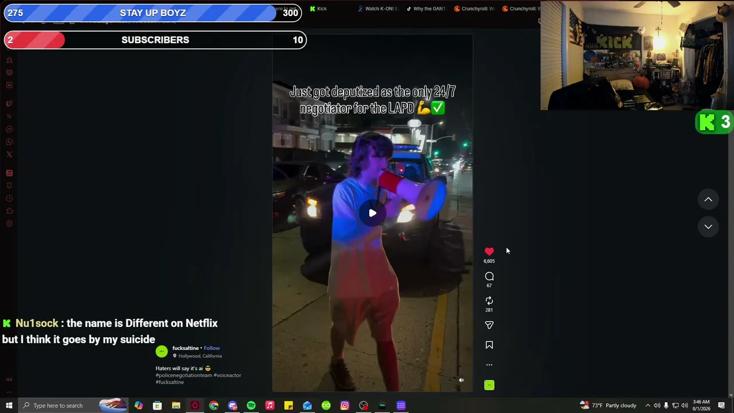Open the volume tray icon beside the clock
734x413 pixels.
[684, 406]
